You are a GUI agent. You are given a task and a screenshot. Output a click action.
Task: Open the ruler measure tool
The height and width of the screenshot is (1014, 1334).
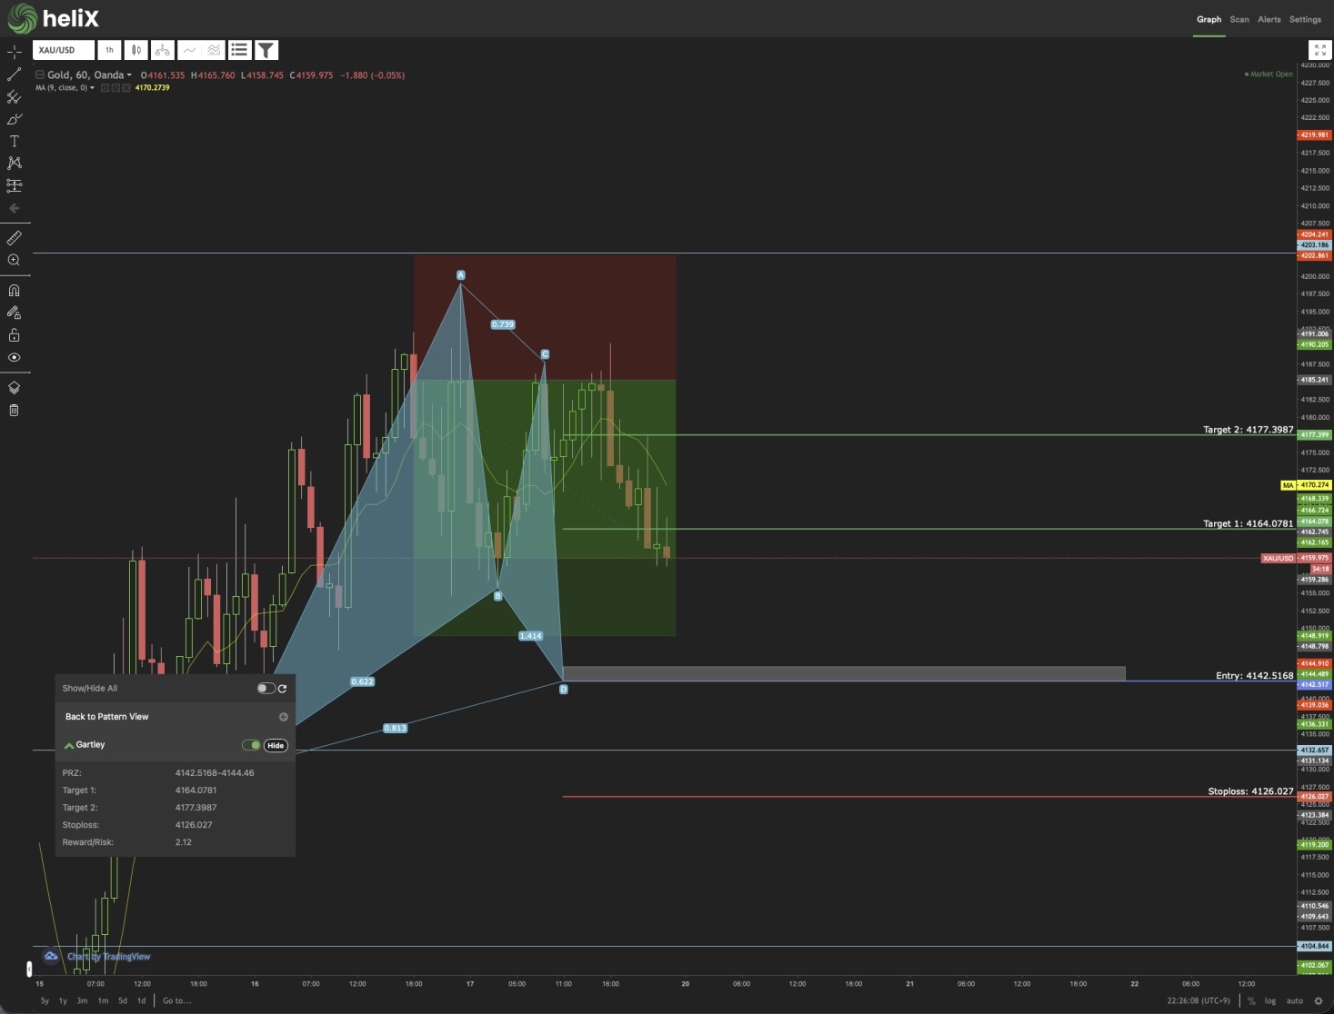click(x=14, y=238)
